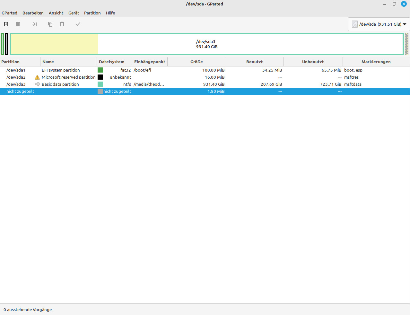Click the msftdata flag cell
The width and height of the screenshot is (410, 315).
tap(353, 84)
